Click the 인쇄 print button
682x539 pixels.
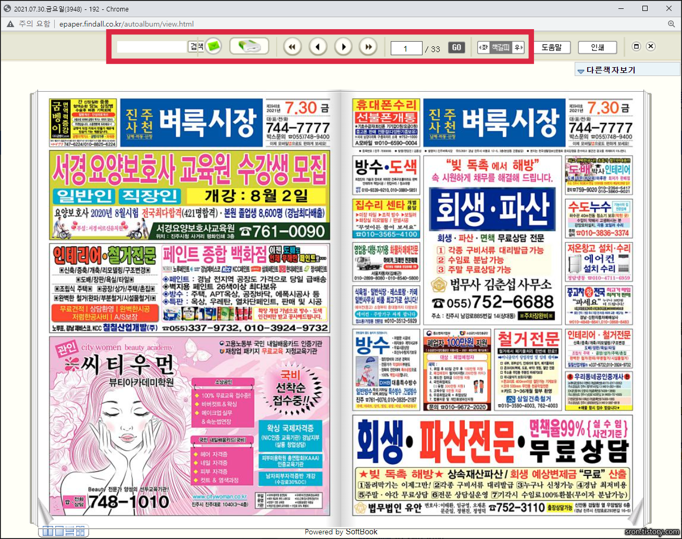coord(598,47)
